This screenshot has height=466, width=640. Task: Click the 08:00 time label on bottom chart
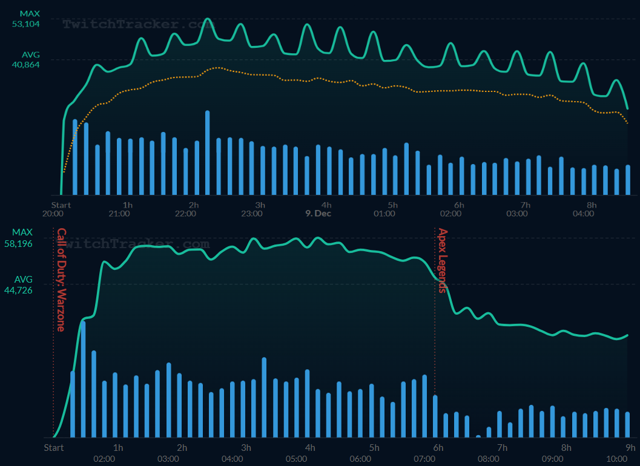[489, 459]
